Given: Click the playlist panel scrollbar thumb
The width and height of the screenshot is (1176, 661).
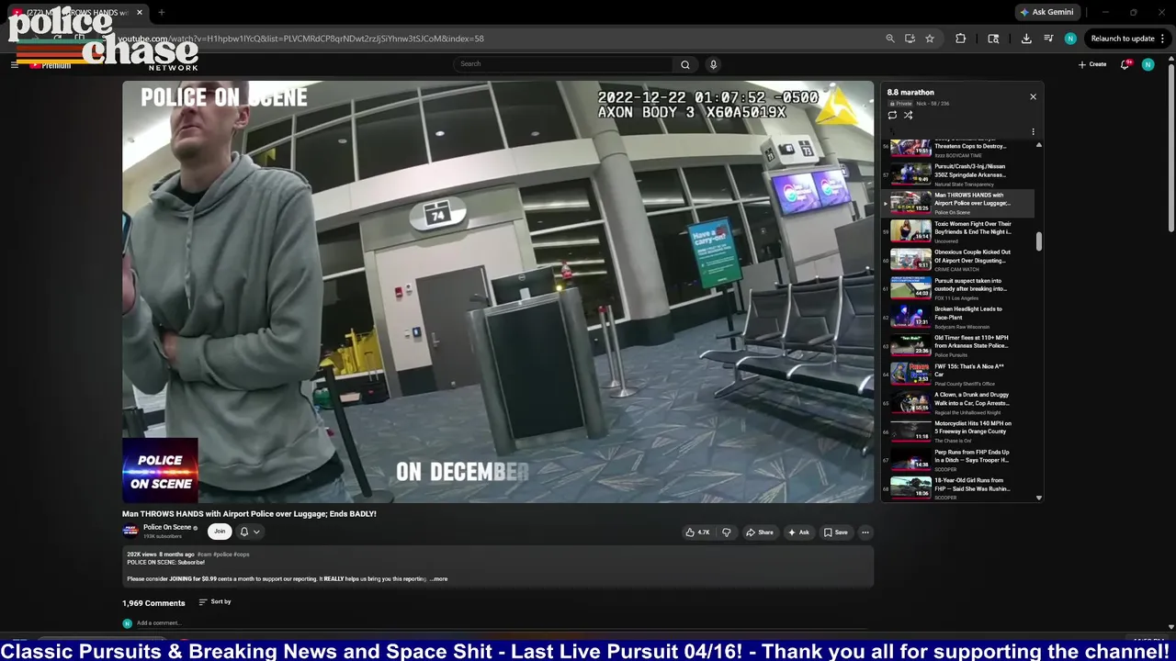Looking at the screenshot, I should [1039, 241].
